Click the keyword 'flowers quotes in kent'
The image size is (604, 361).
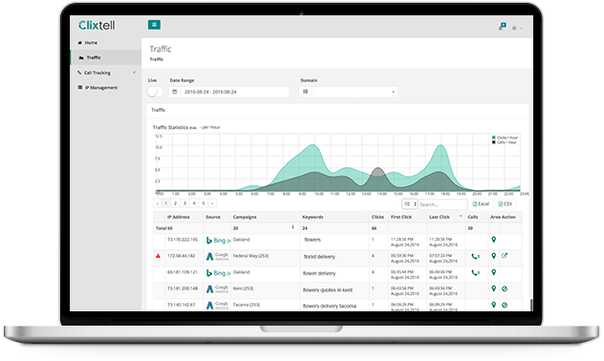328,289
